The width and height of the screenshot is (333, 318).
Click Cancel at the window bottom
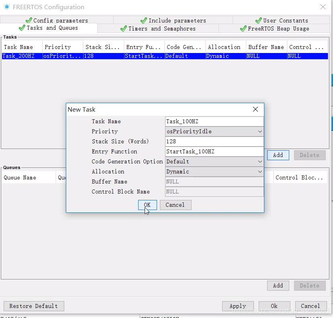[311, 306]
